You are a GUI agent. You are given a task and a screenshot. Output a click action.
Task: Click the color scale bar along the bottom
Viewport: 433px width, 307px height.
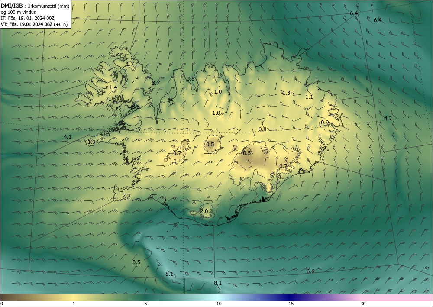216,297
